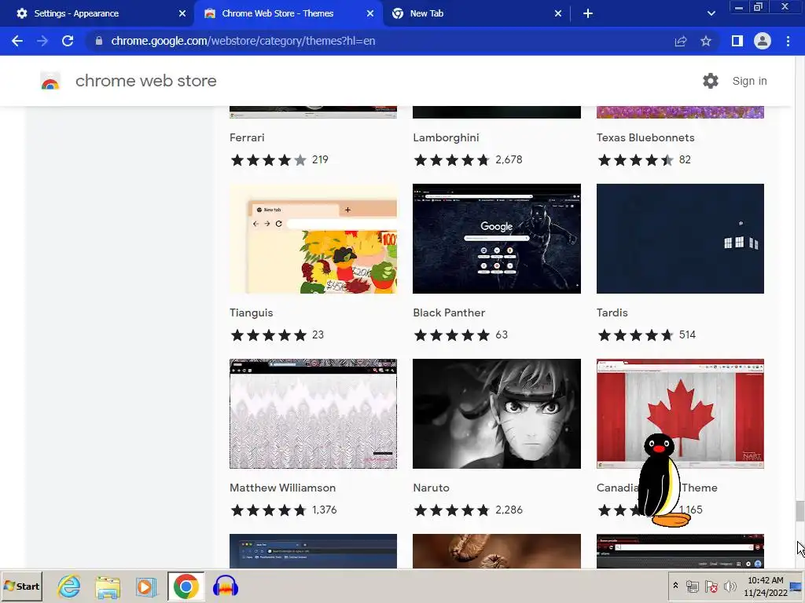
Task: Click the Black Panther rating count 63
Action: click(x=502, y=334)
